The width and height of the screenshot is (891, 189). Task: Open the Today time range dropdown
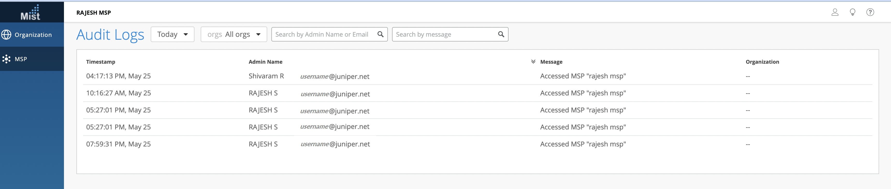coord(172,35)
